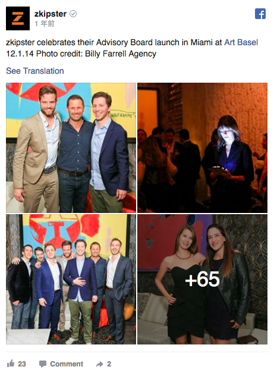The height and width of the screenshot is (376, 274).
Task: Click the thumbs-up like icon
Action: pos(11,364)
